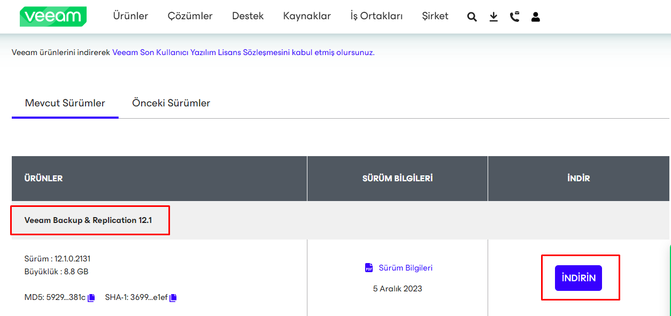Switch to the Önceki Sürümler tab
Screen dimensions: 671x316
[x=171, y=103]
